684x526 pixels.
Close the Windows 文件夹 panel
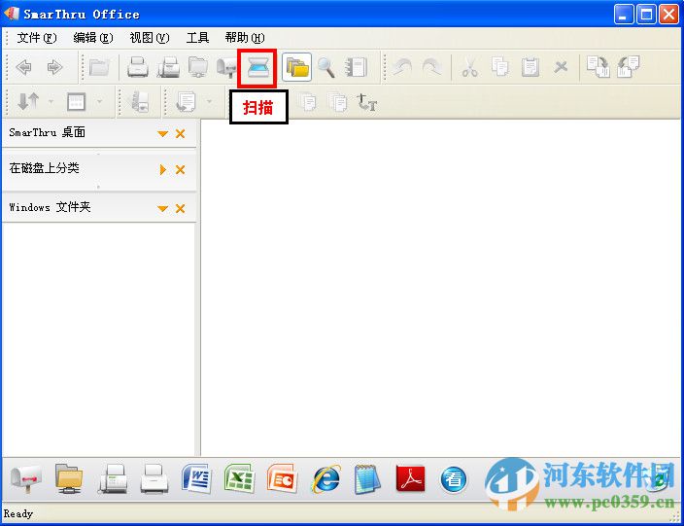click(x=180, y=209)
